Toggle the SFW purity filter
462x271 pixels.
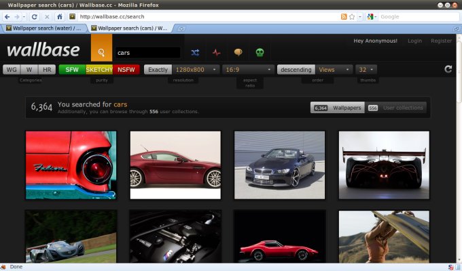[72, 69]
